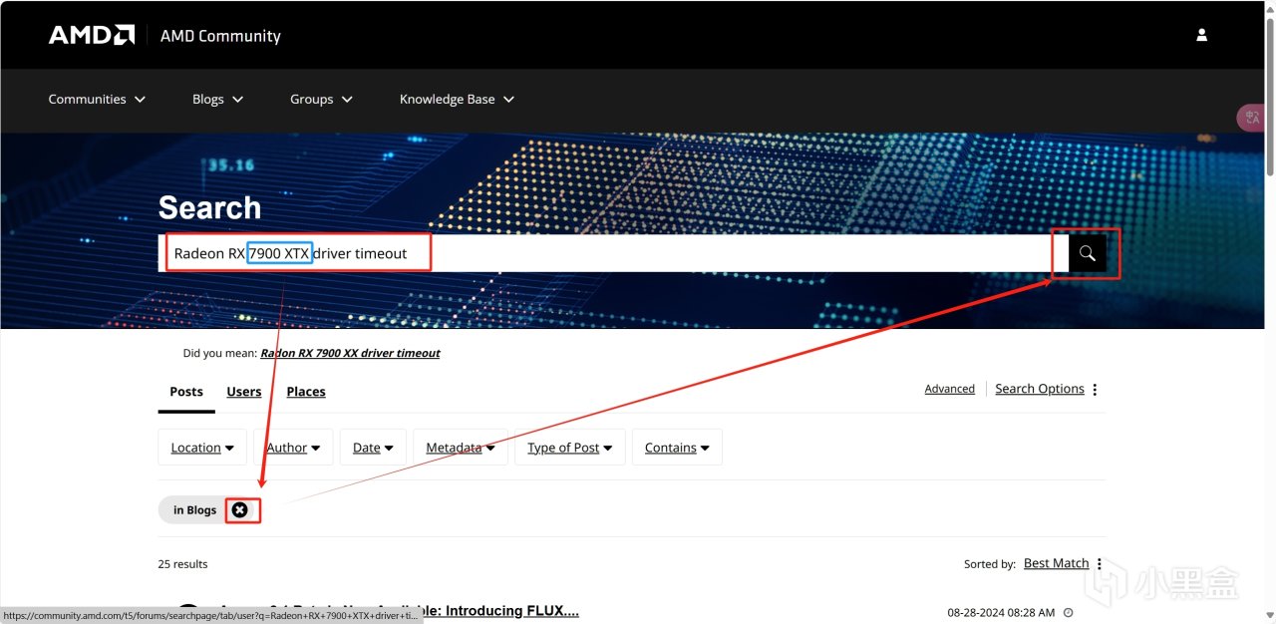Click the Advanced search link
1276x624 pixels.
949,389
